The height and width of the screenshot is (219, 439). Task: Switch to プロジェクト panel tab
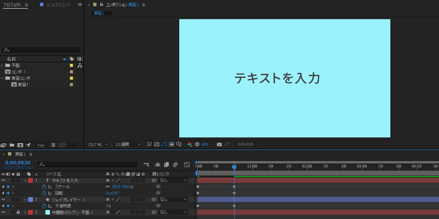[x=12, y=5]
